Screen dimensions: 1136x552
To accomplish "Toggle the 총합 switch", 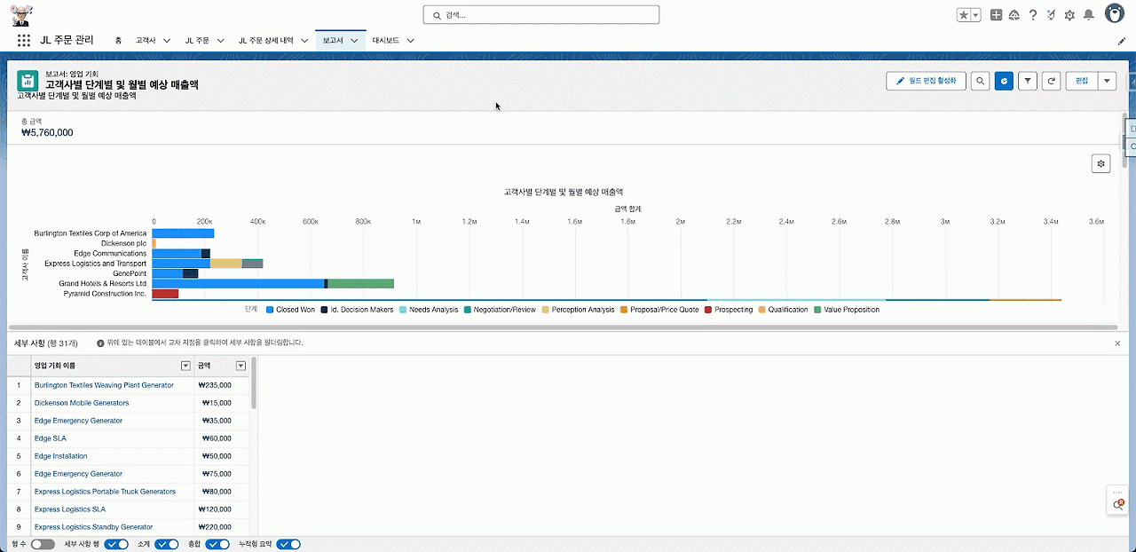I will 217,544.
